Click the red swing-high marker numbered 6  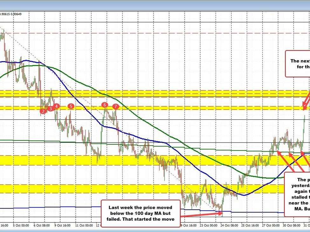[x=105, y=105]
